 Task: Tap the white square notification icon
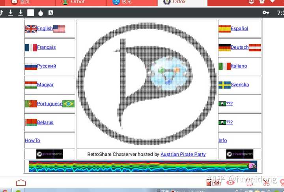tap(31, 13)
